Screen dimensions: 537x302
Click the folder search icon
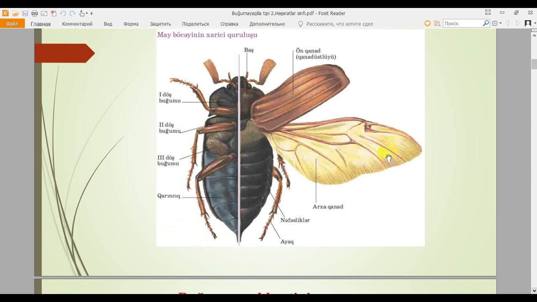[x=437, y=23]
